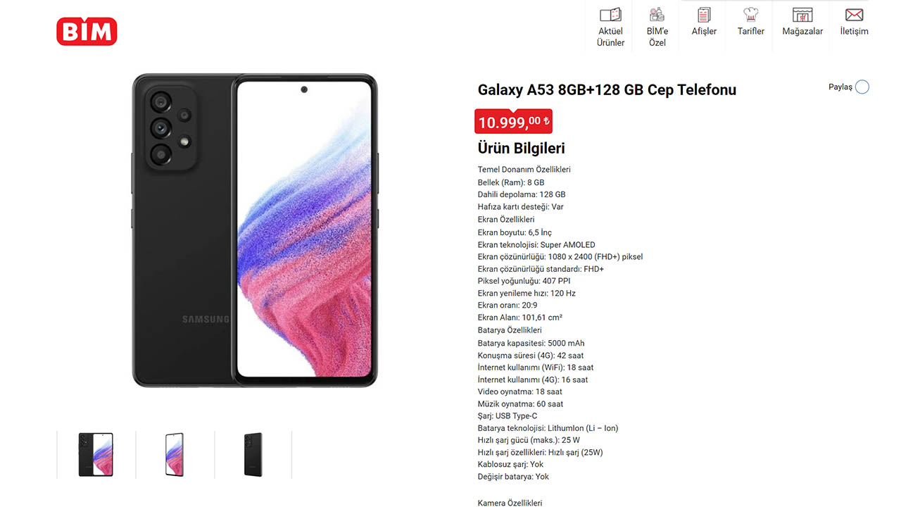Select the Mağazalar menu label
The width and height of the screenshot is (901, 507).
click(x=802, y=31)
